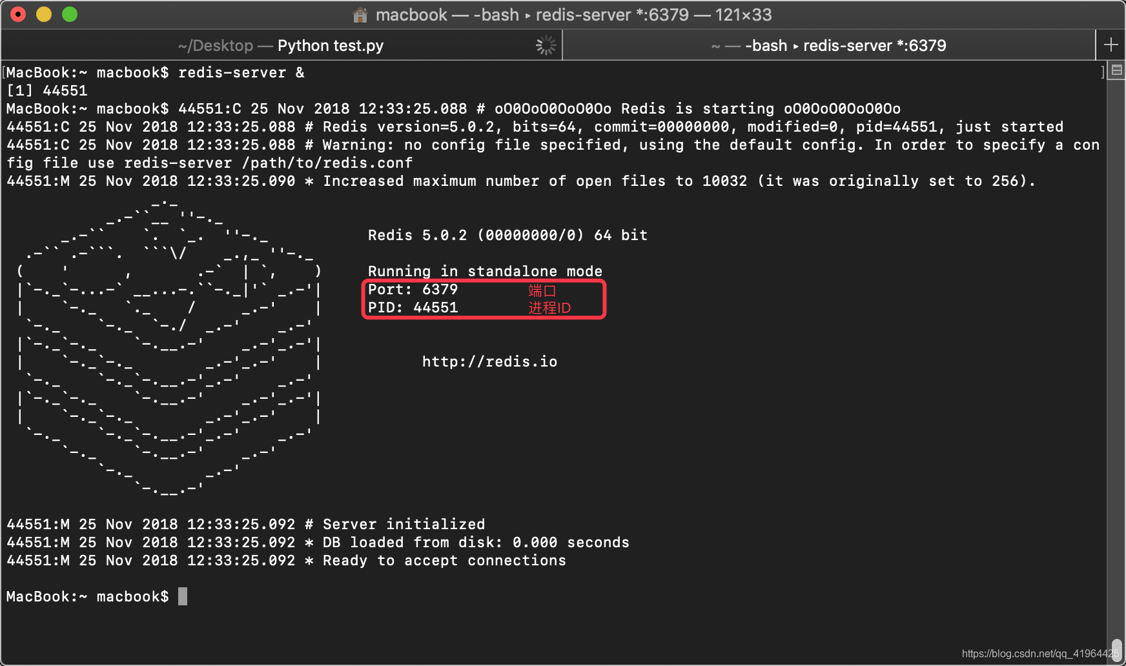The image size is (1126, 666).
Task: Click '/path/to/redis.conf' text
Action: tap(327, 163)
